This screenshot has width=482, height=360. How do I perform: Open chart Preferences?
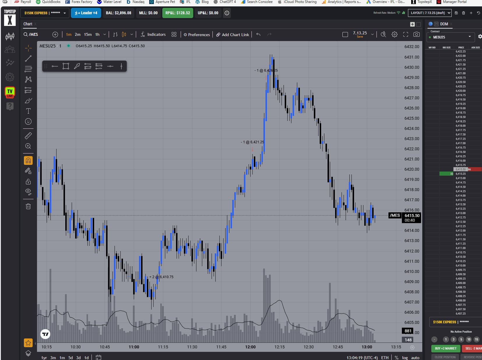pyautogui.click(x=197, y=34)
